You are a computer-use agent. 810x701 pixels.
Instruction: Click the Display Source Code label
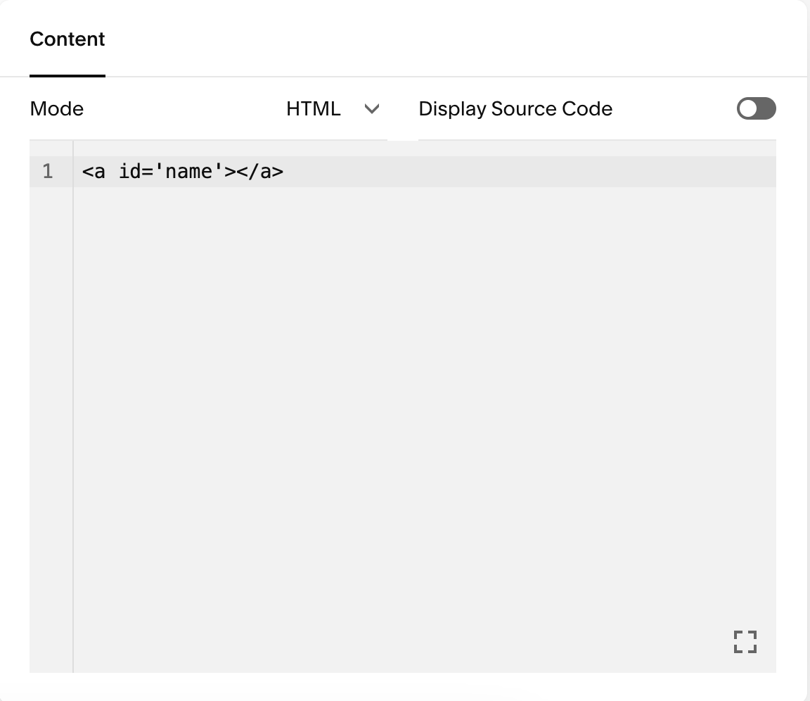[515, 108]
